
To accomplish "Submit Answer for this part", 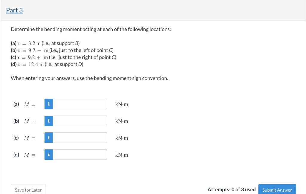I will click(x=277, y=189).
